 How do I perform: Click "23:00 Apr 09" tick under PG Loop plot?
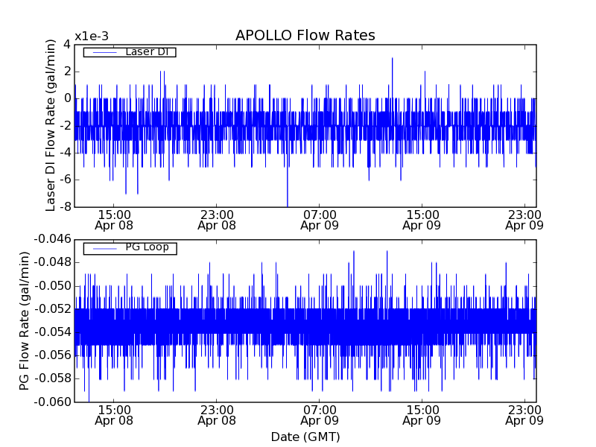(x=524, y=416)
